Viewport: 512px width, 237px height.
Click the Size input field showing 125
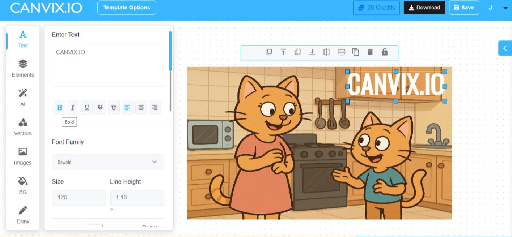click(79, 198)
